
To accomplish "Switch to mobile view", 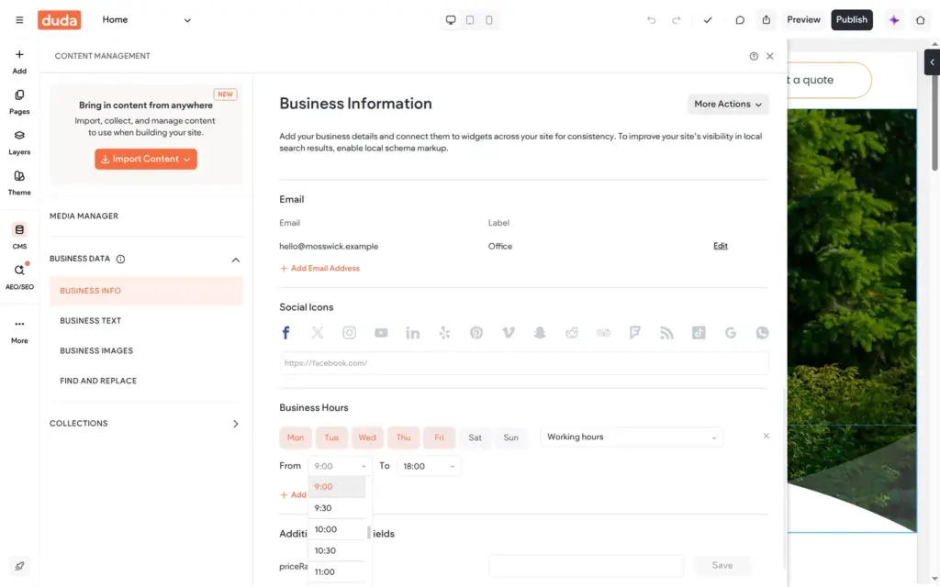I will pyautogui.click(x=489, y=20).
